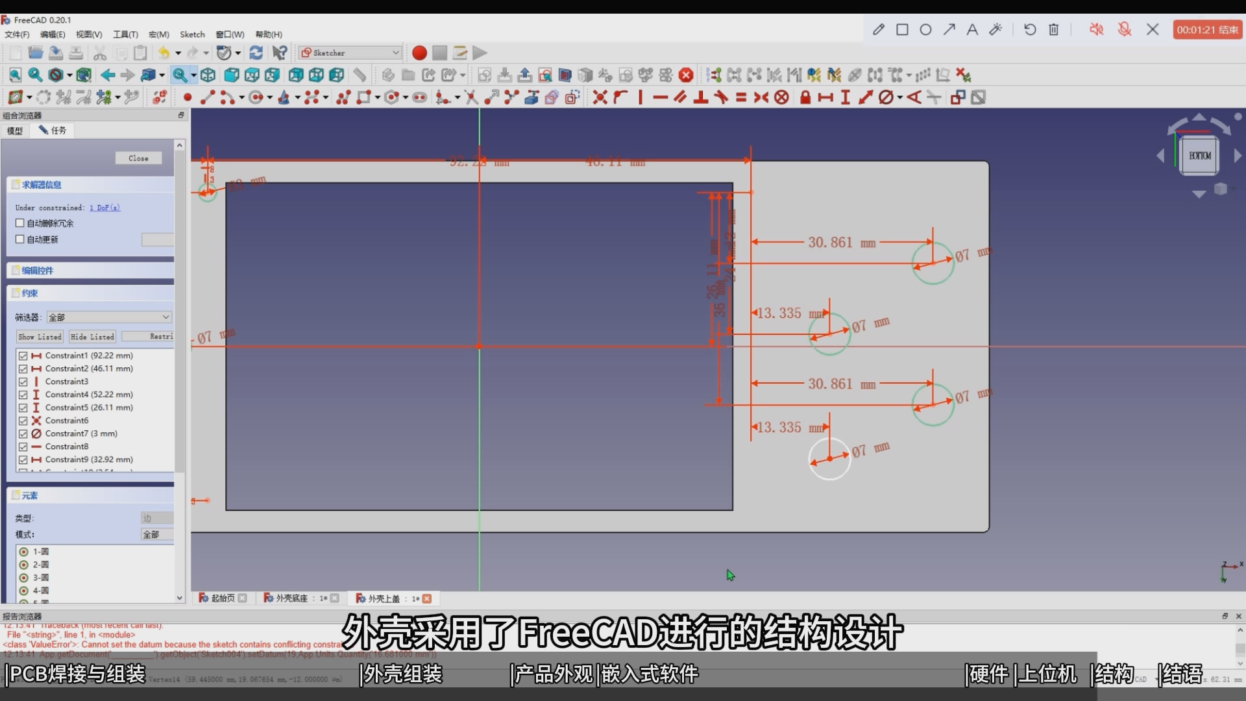Uncheck Constraint5 (26.11 mm) checkbox

coord(23,408)
